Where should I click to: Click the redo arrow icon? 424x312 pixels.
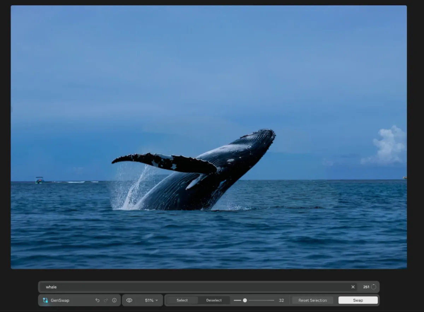pos(106,300)
